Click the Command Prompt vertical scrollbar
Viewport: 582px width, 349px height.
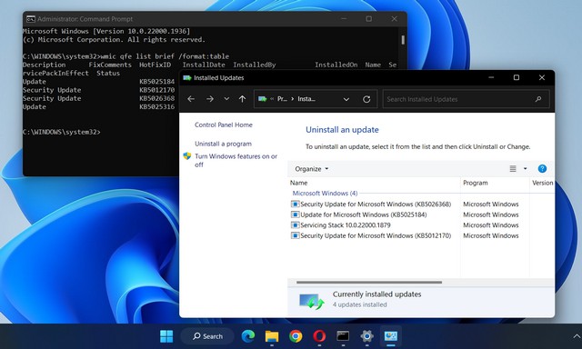click(x=403, y=40)
